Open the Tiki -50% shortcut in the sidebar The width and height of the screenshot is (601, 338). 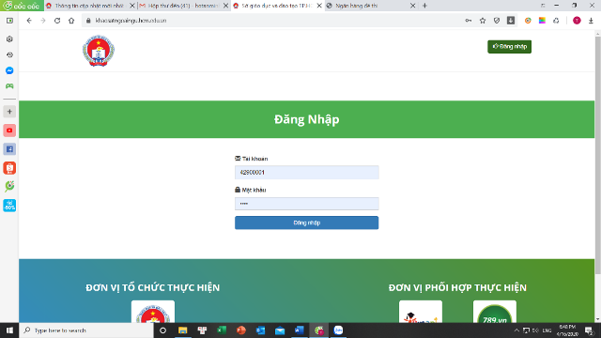(9, 205)
